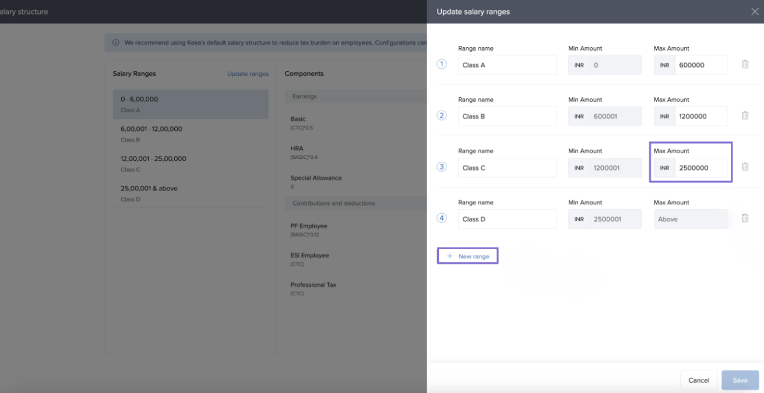This screenshot has width=764, height=393.
Task: Choose the 12,00,001 - 25,00,000 Class C range
Action: (191, 164)
